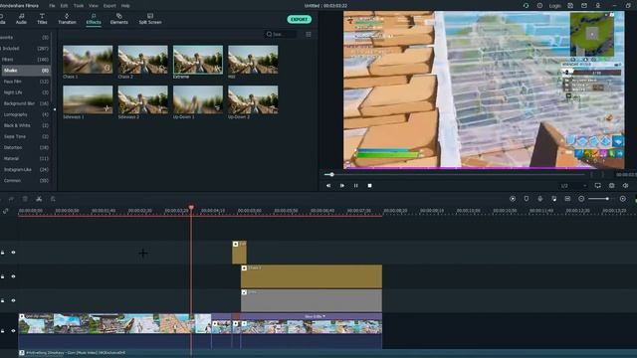Switch to the Transition tab
The width and height of the screenshot is (637, 358).
[67, 19]
